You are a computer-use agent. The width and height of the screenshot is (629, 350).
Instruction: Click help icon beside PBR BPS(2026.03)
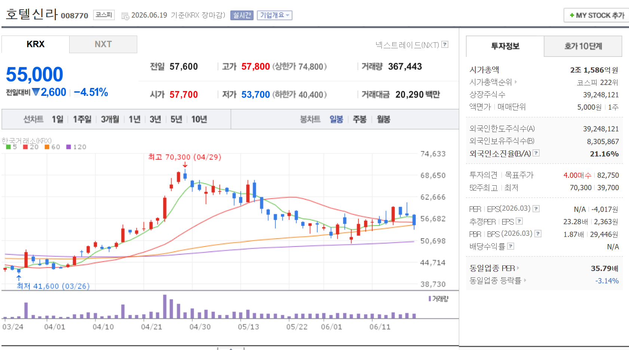click(538, 234)
